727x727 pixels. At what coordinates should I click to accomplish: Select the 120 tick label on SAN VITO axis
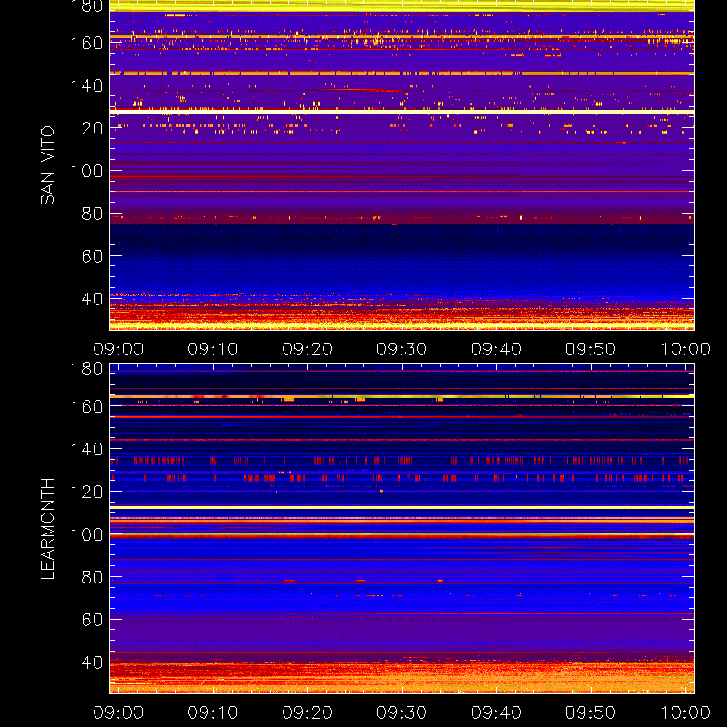click(x=86, y=128)
